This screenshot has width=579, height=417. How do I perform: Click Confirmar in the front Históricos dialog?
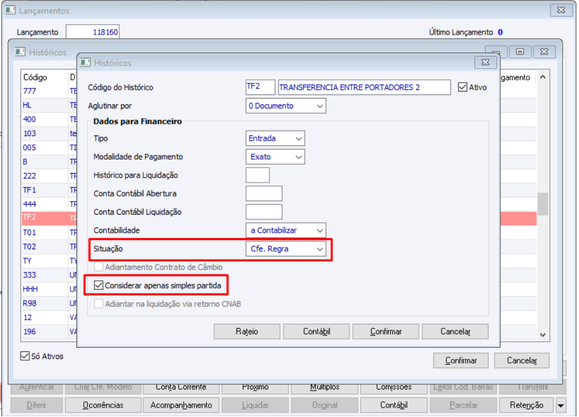[386, 331]
